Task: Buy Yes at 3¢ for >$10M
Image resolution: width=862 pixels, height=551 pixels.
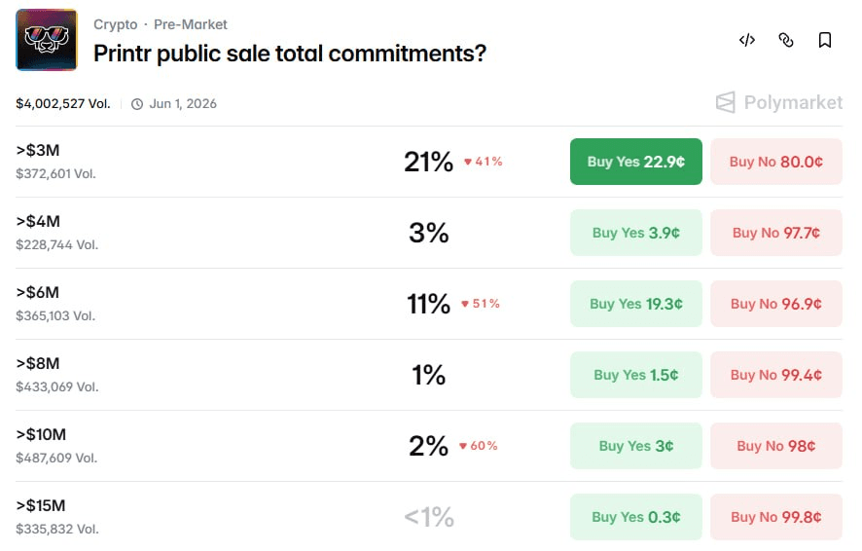Action: 635,446
